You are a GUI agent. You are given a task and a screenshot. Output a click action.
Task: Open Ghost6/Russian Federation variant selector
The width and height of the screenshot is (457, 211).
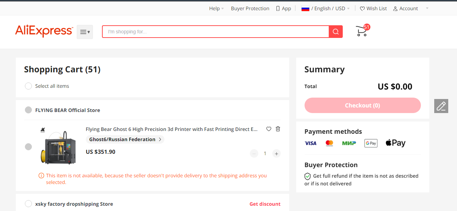click(125, 139)
